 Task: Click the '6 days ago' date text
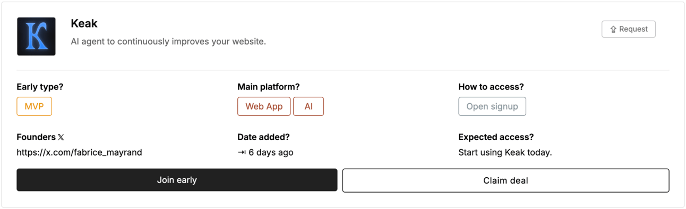coord(271,152)
